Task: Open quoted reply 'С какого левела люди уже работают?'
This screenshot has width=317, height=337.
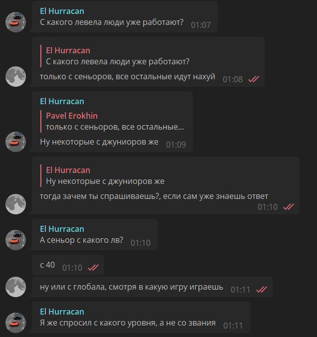Action: (115, 56)
